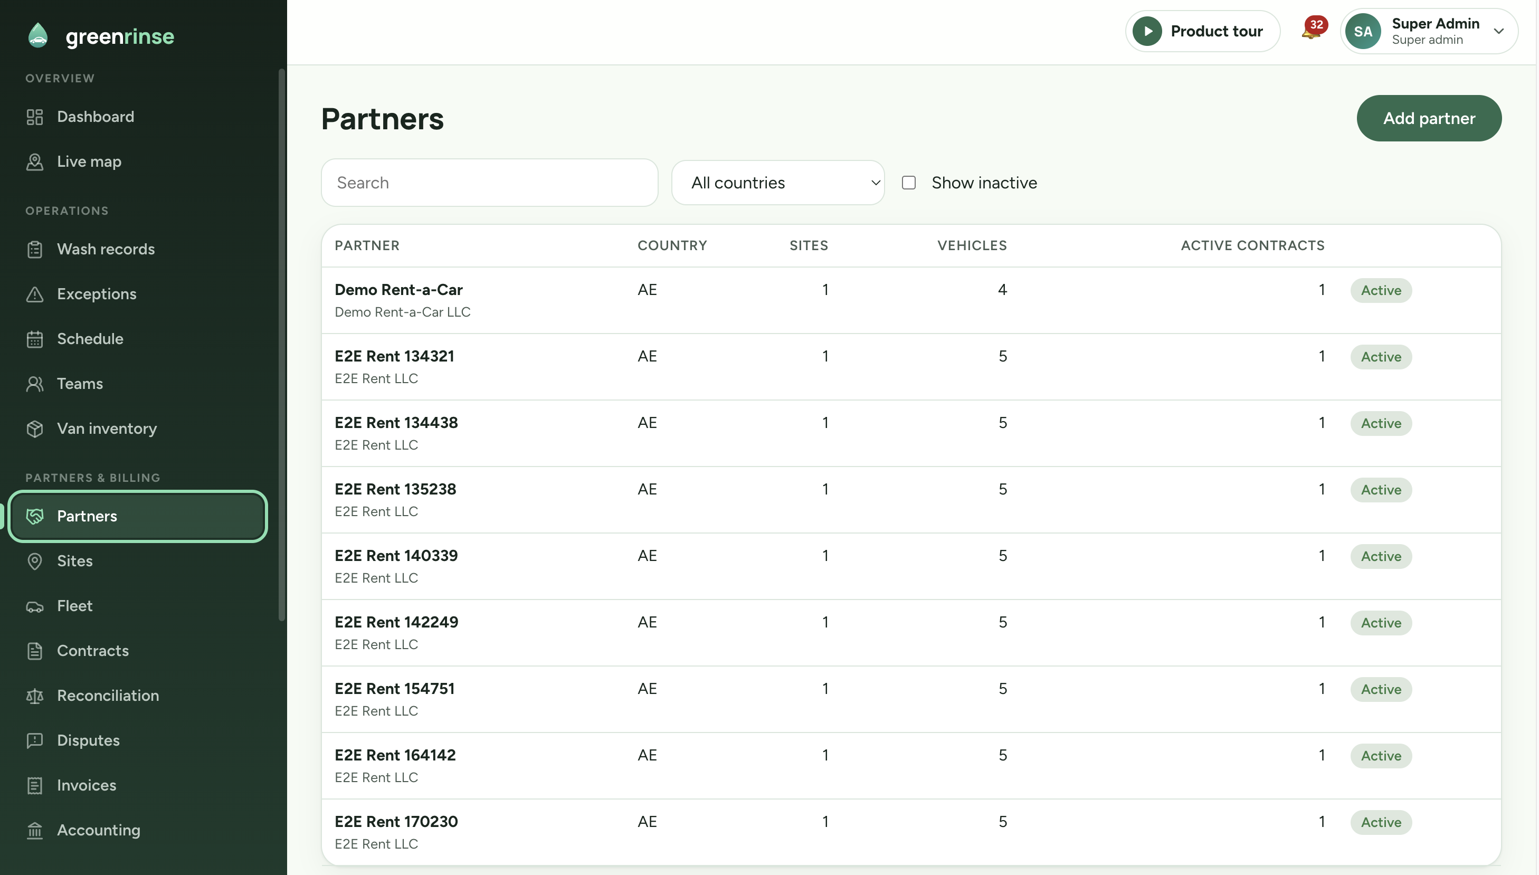Click the Product tour play icon

click(x=1147, y=31)
